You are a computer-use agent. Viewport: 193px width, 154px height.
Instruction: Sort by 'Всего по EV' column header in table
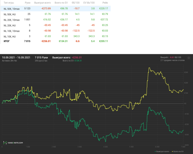pos(61,3)
